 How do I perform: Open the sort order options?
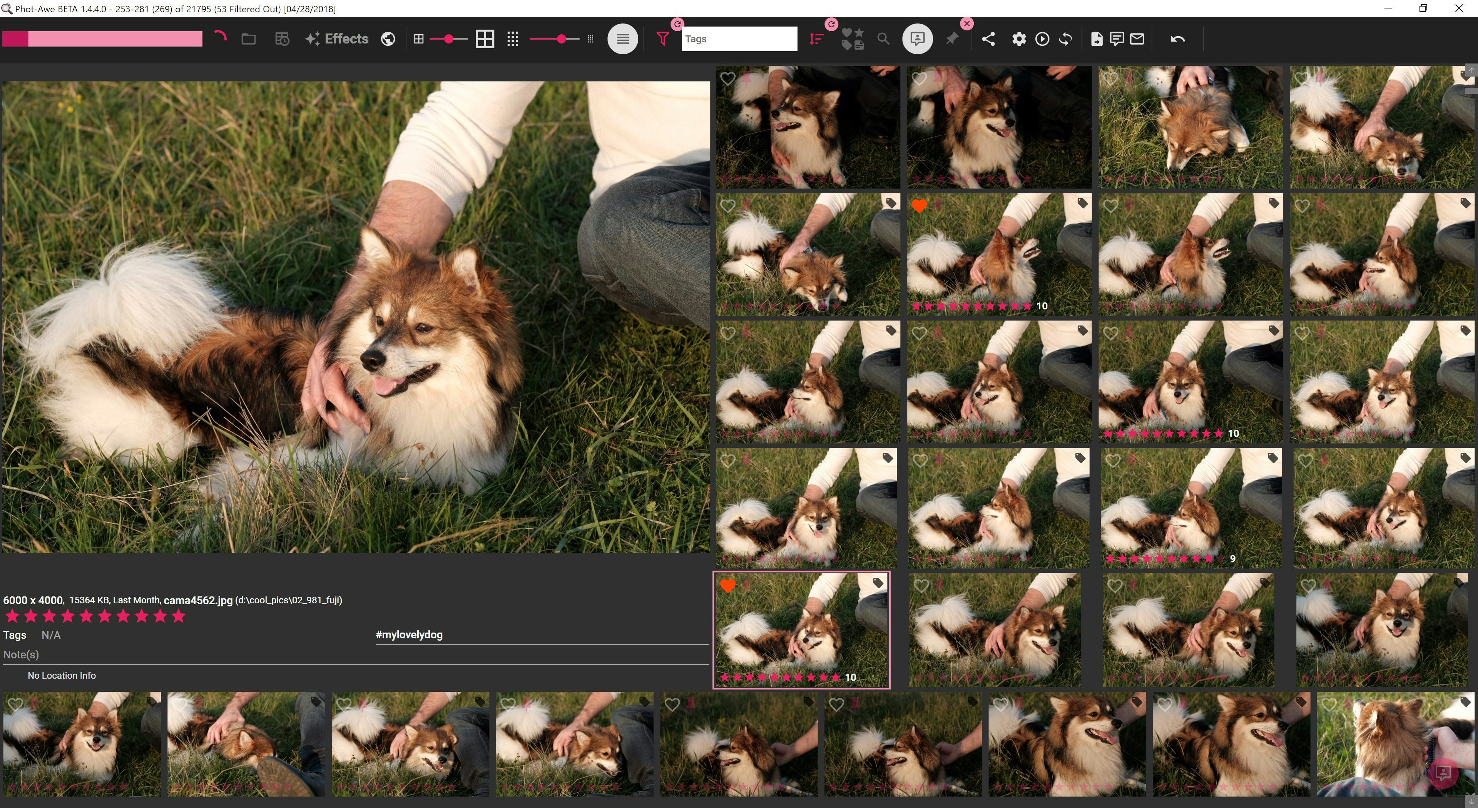(816, 39)
